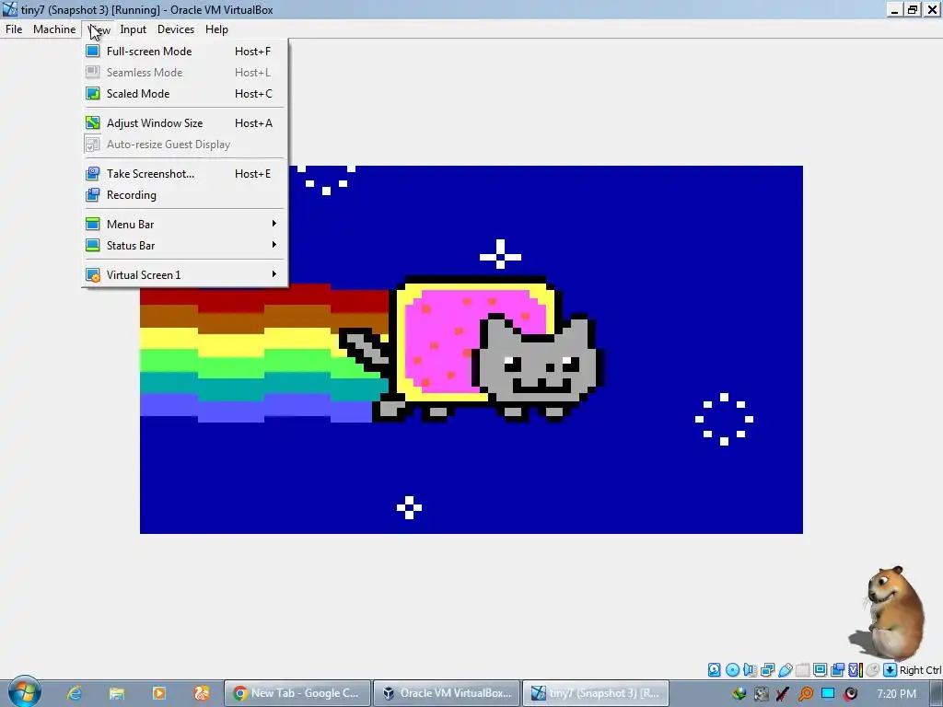Click the keyboard capture arrow icon
The image size is (943, 707).
[891, 670]
